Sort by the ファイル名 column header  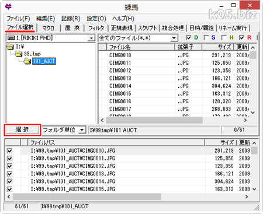tap(141, 47)
